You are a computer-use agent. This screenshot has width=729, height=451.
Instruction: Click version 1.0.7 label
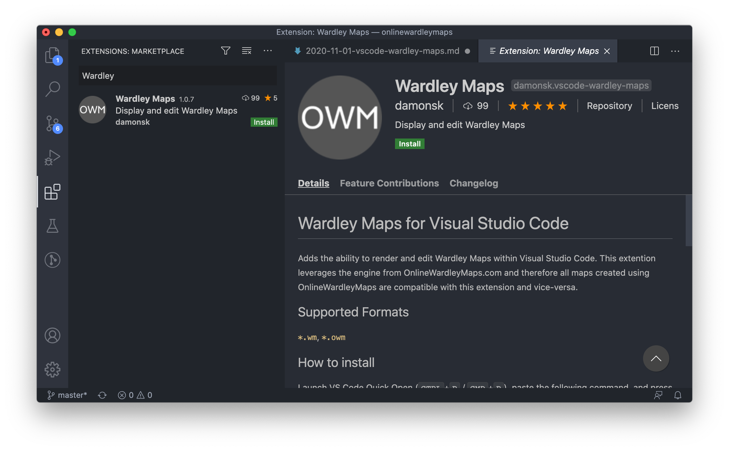coord(186,99)
